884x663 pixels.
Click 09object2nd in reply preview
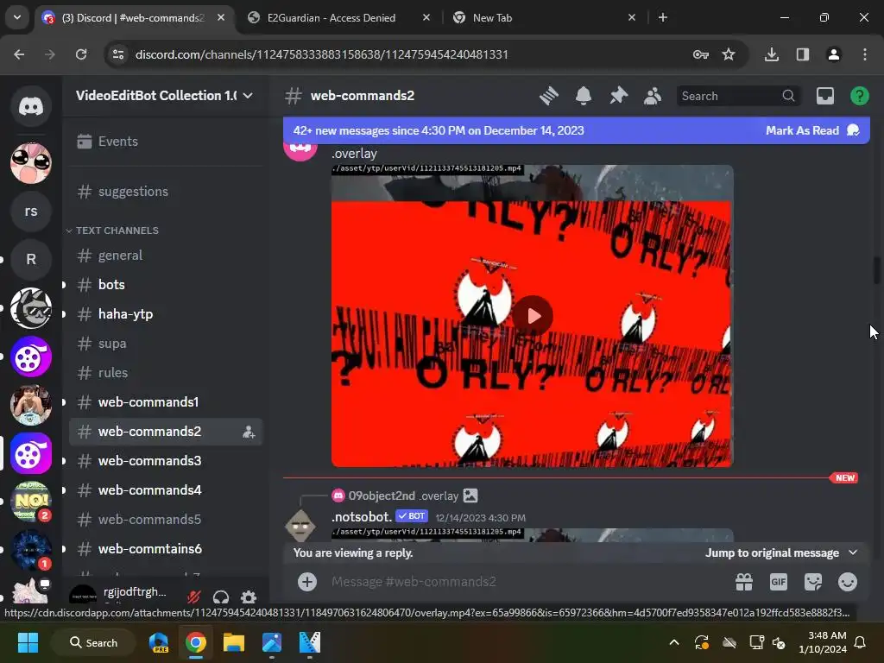pos(382,496)
